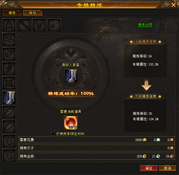
Task: Select the necklace equipment slot
Action: [x=54, y=25]
